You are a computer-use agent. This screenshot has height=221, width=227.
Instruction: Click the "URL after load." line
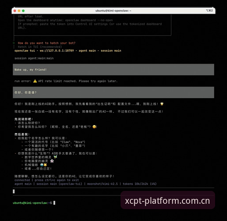30,16
